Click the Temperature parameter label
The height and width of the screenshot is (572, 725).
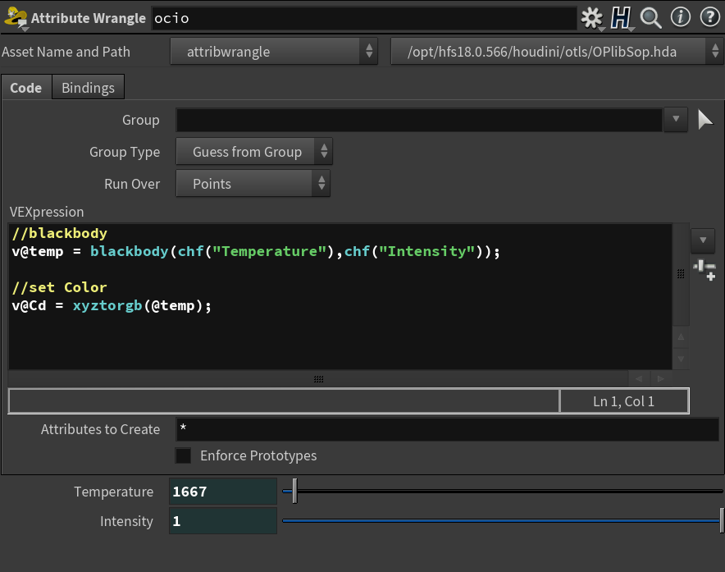(x=114, y=492)
